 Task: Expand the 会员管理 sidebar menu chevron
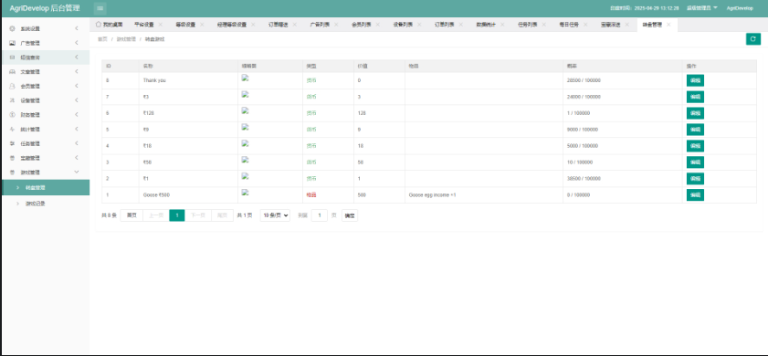[77, 86]
